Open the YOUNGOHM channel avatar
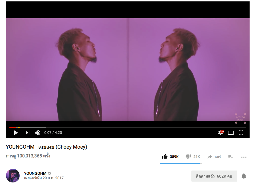The width and height of the screenshot is (255, 187). [x=13, y=176]
